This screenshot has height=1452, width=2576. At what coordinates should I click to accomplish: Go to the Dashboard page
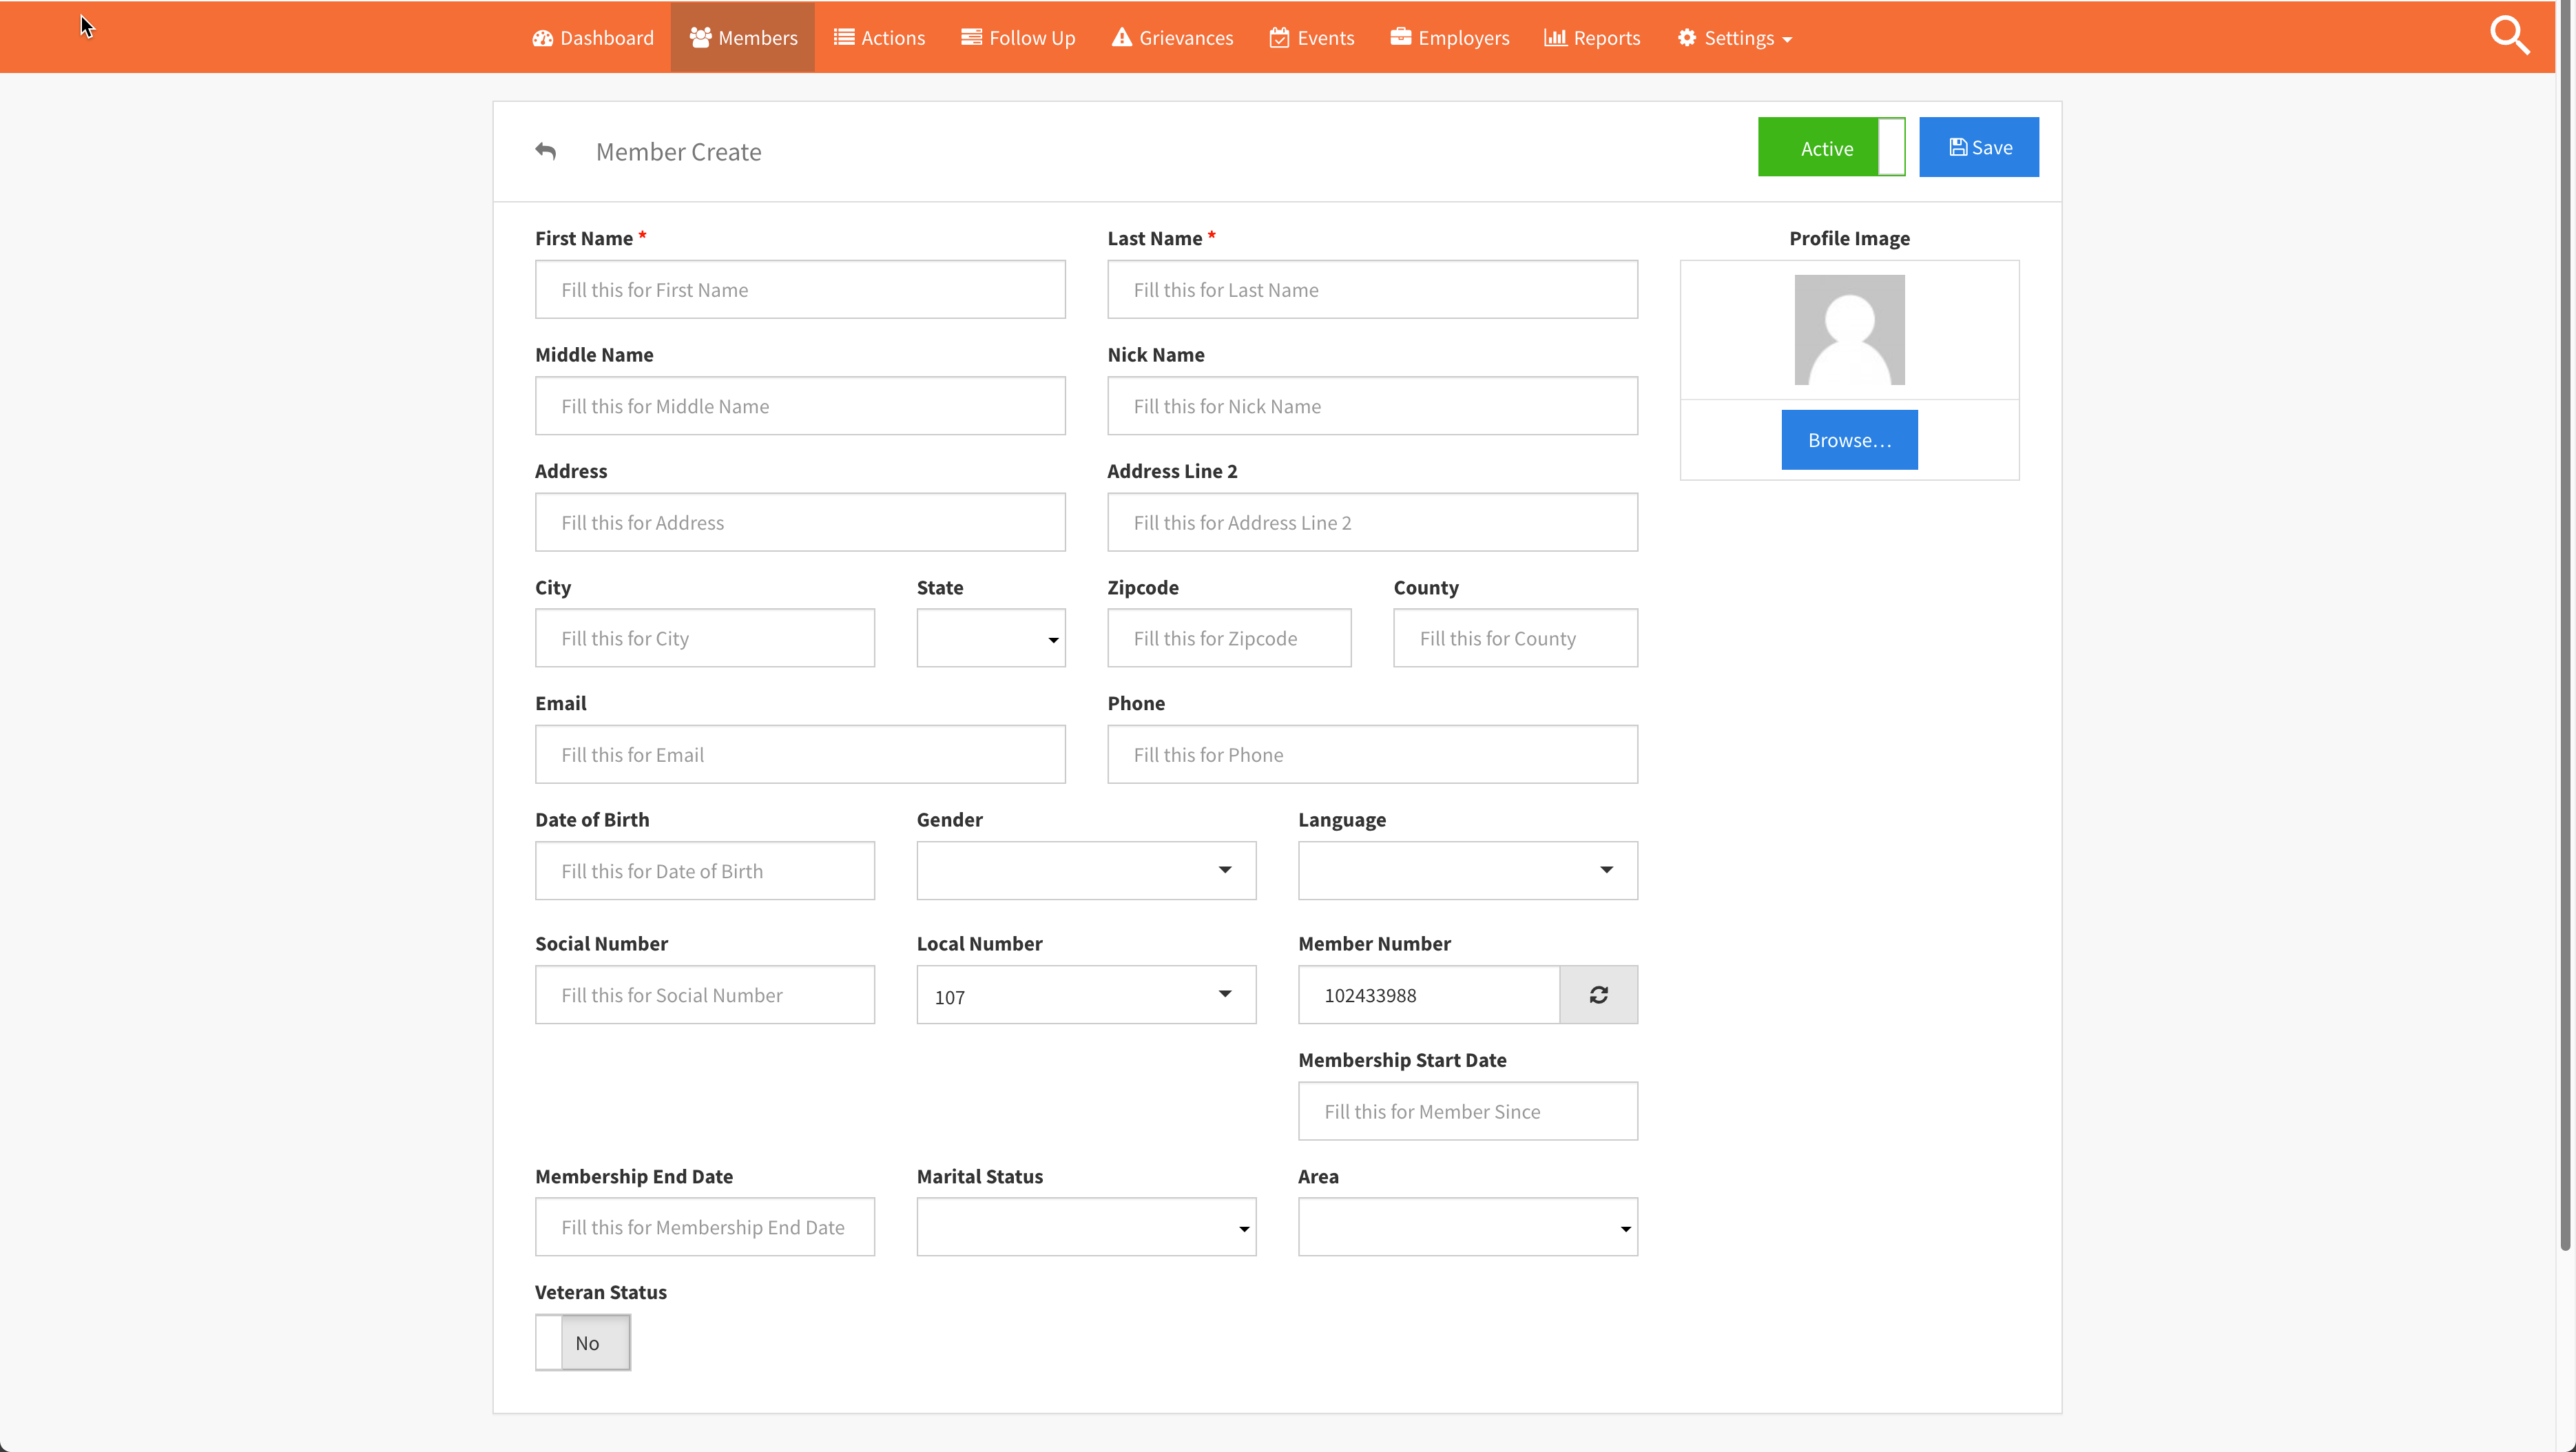pyautogui.click(x=593, y=38)
